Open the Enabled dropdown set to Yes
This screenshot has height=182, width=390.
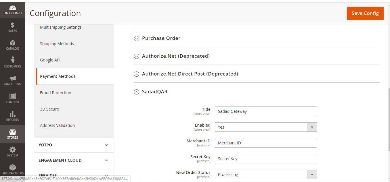(x=265, y=127)
